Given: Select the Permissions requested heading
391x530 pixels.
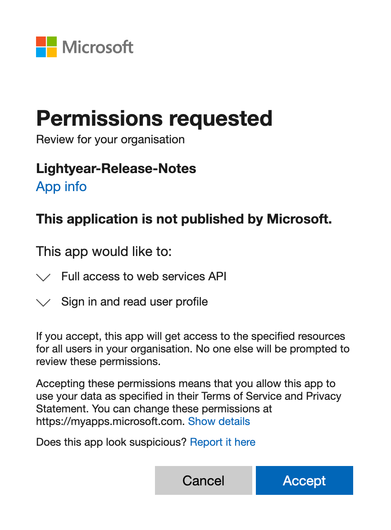Looking at the screenshot, I should pos(154,118).
